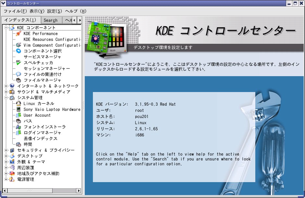Click the user value root
305x198 pixels.
pyautogui.click(x=139, y=111)
